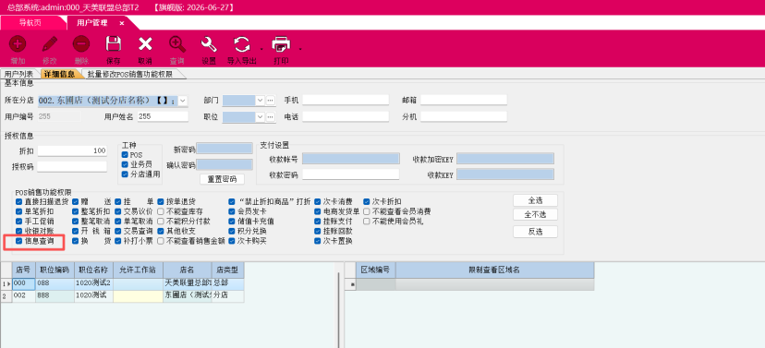Click the 限制查看区域名 column header
Viewport: 765px width, 348px height.
(494, 270)
